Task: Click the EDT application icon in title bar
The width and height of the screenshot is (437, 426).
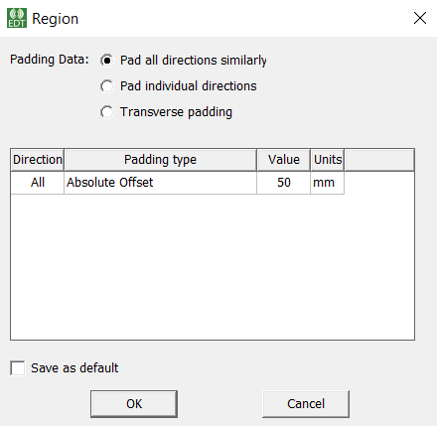Action: point(17,18)
